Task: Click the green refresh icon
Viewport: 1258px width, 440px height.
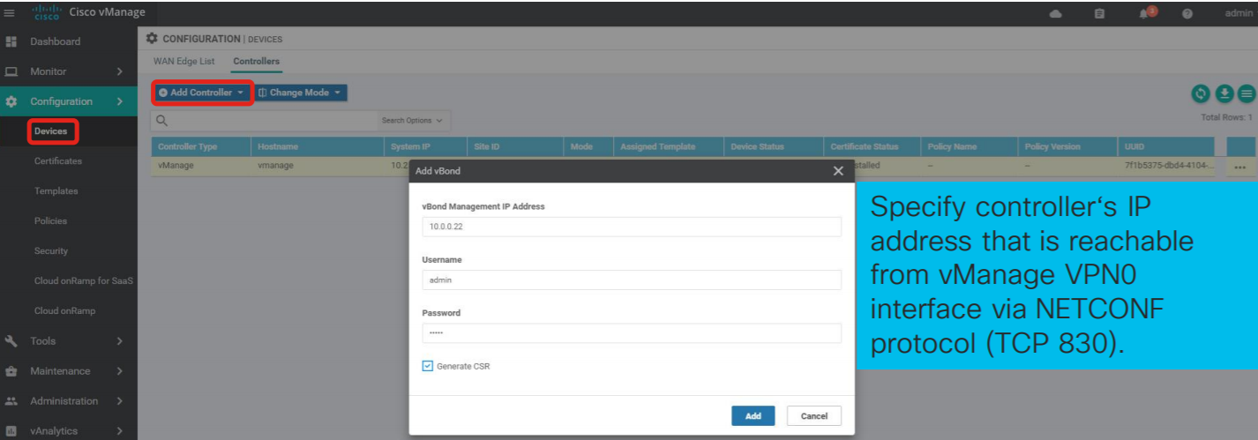Action: pyautogui.click(x=1201, y=93)
